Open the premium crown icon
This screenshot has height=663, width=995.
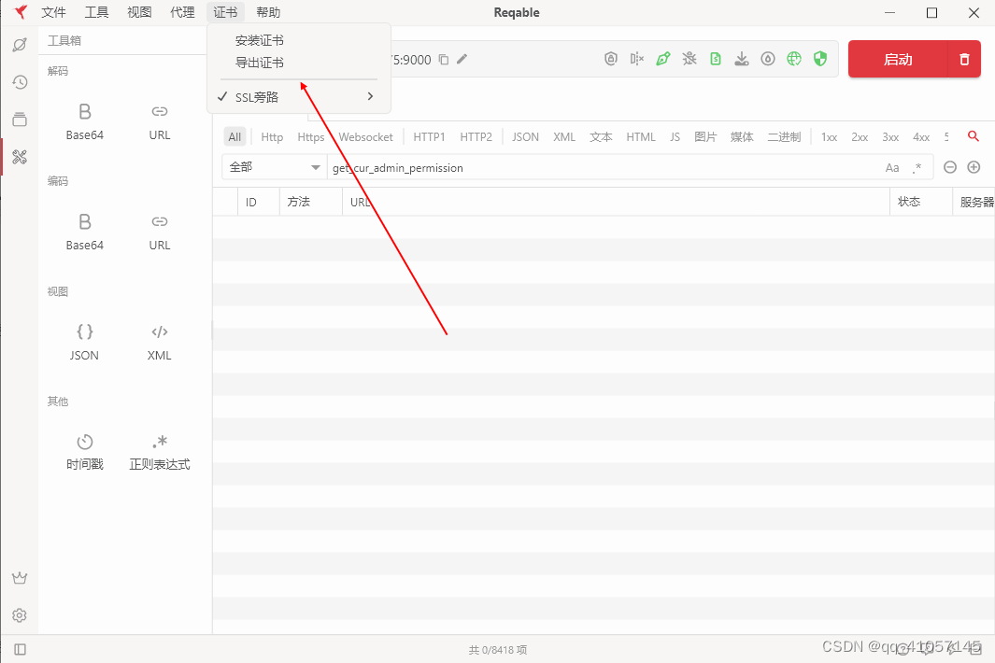pos(20,578)
